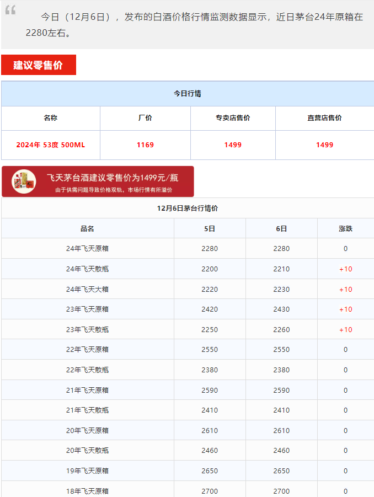Select the 20年飞天原箱 row name

click(x=88, y=430)
